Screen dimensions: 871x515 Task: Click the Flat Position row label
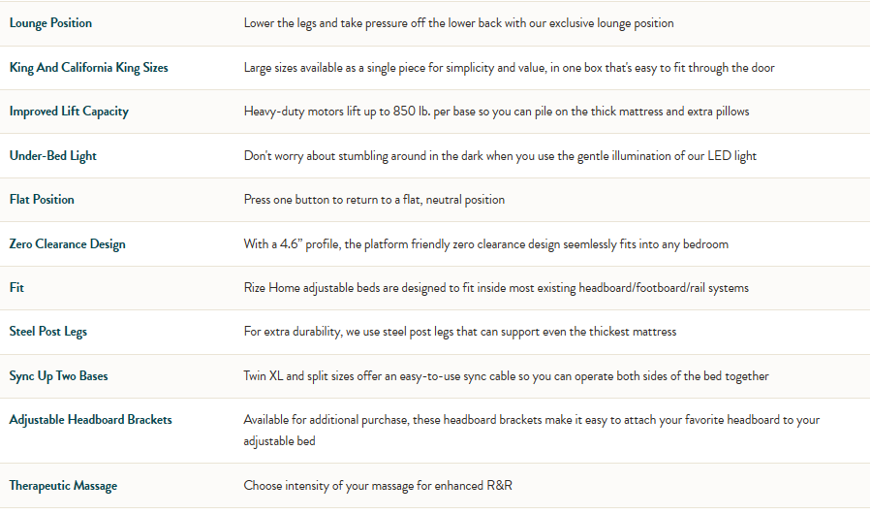point(42,200)
